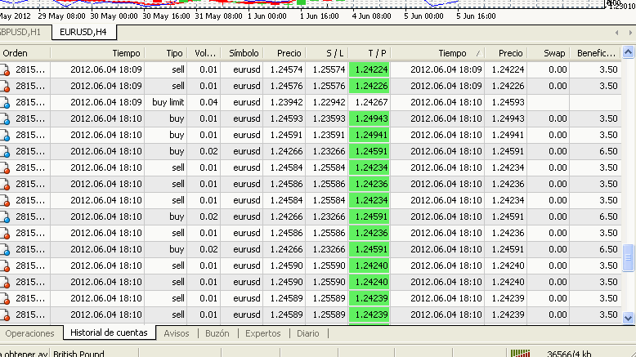Open the Avisos tab
Viewport: 636px width, 357px height.
[x=176, y=333]
